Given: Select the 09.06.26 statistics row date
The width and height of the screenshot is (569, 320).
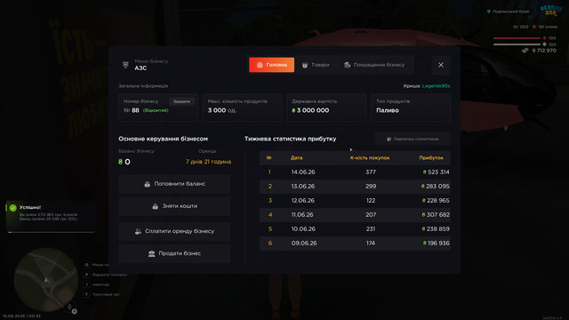Looking at the screenshot, I should [304, 243].
